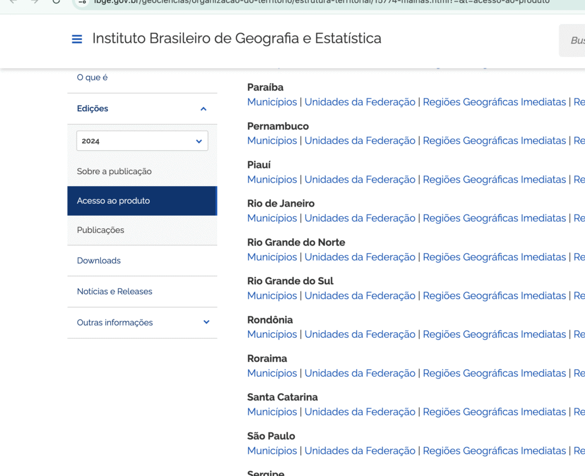Click the Roraima state heading

pyautogui.click(x=267, y=358)
